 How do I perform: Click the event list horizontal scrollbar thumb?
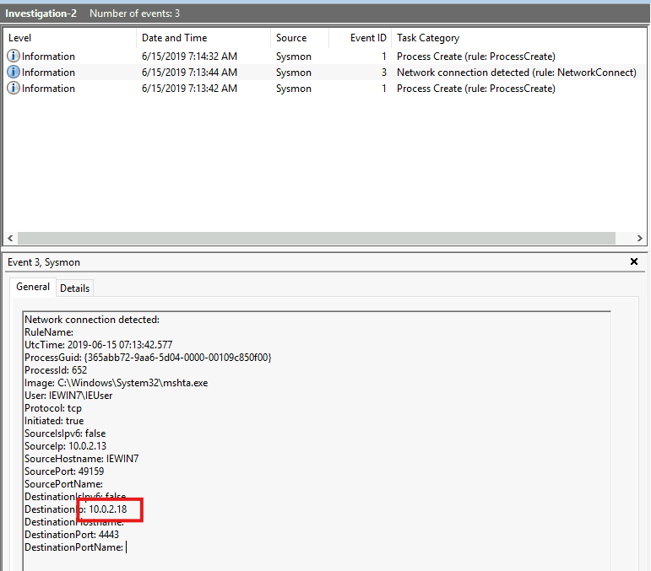[x=317, y=238]
